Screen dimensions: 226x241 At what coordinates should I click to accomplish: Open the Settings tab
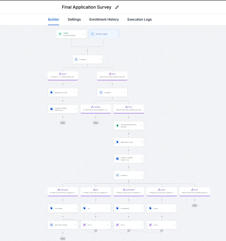pyautogui.click(x=74, y=19)
